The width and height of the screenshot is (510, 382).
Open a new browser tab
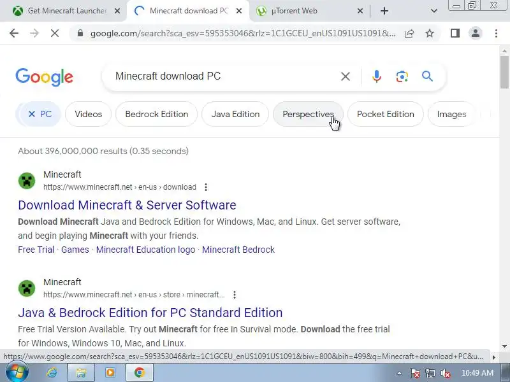coord(384,11)
